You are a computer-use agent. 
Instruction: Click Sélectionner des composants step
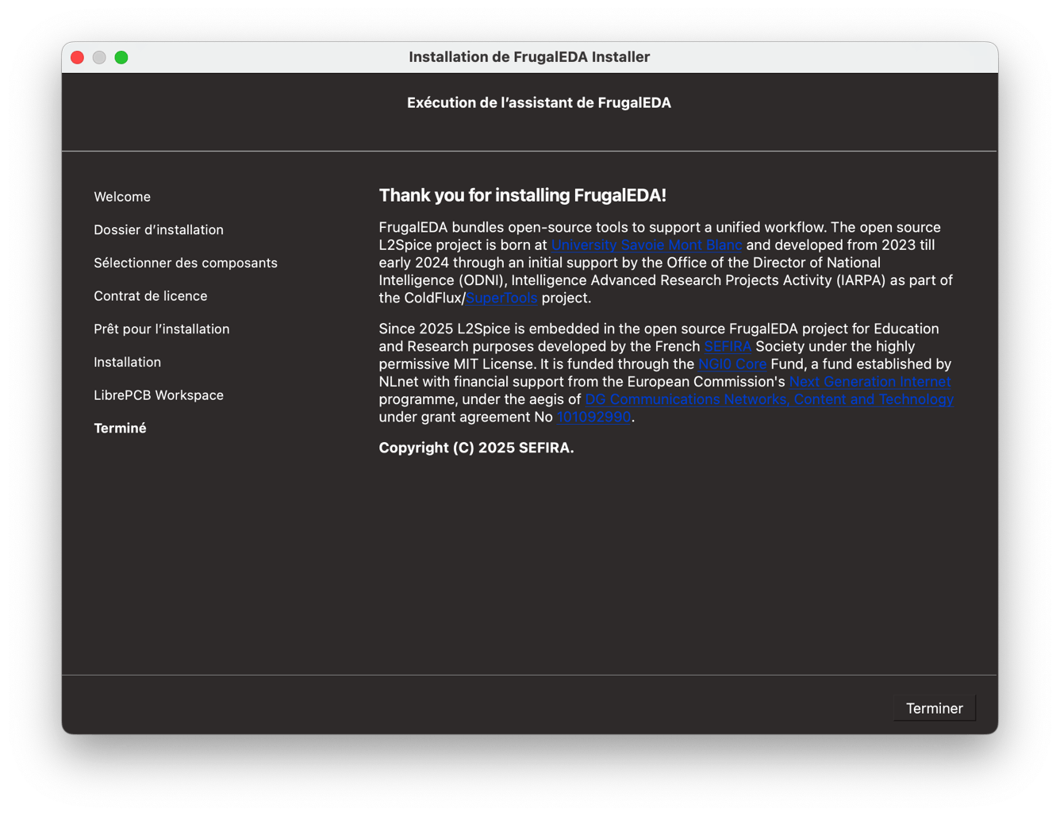186,263
